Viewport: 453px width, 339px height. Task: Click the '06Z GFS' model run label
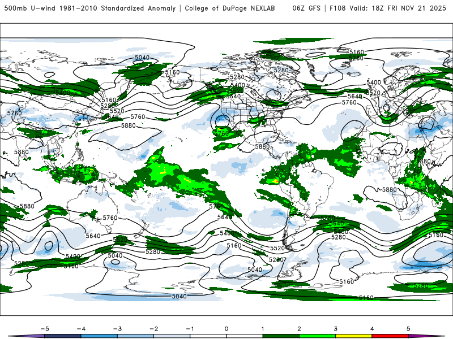click(306, 8)
